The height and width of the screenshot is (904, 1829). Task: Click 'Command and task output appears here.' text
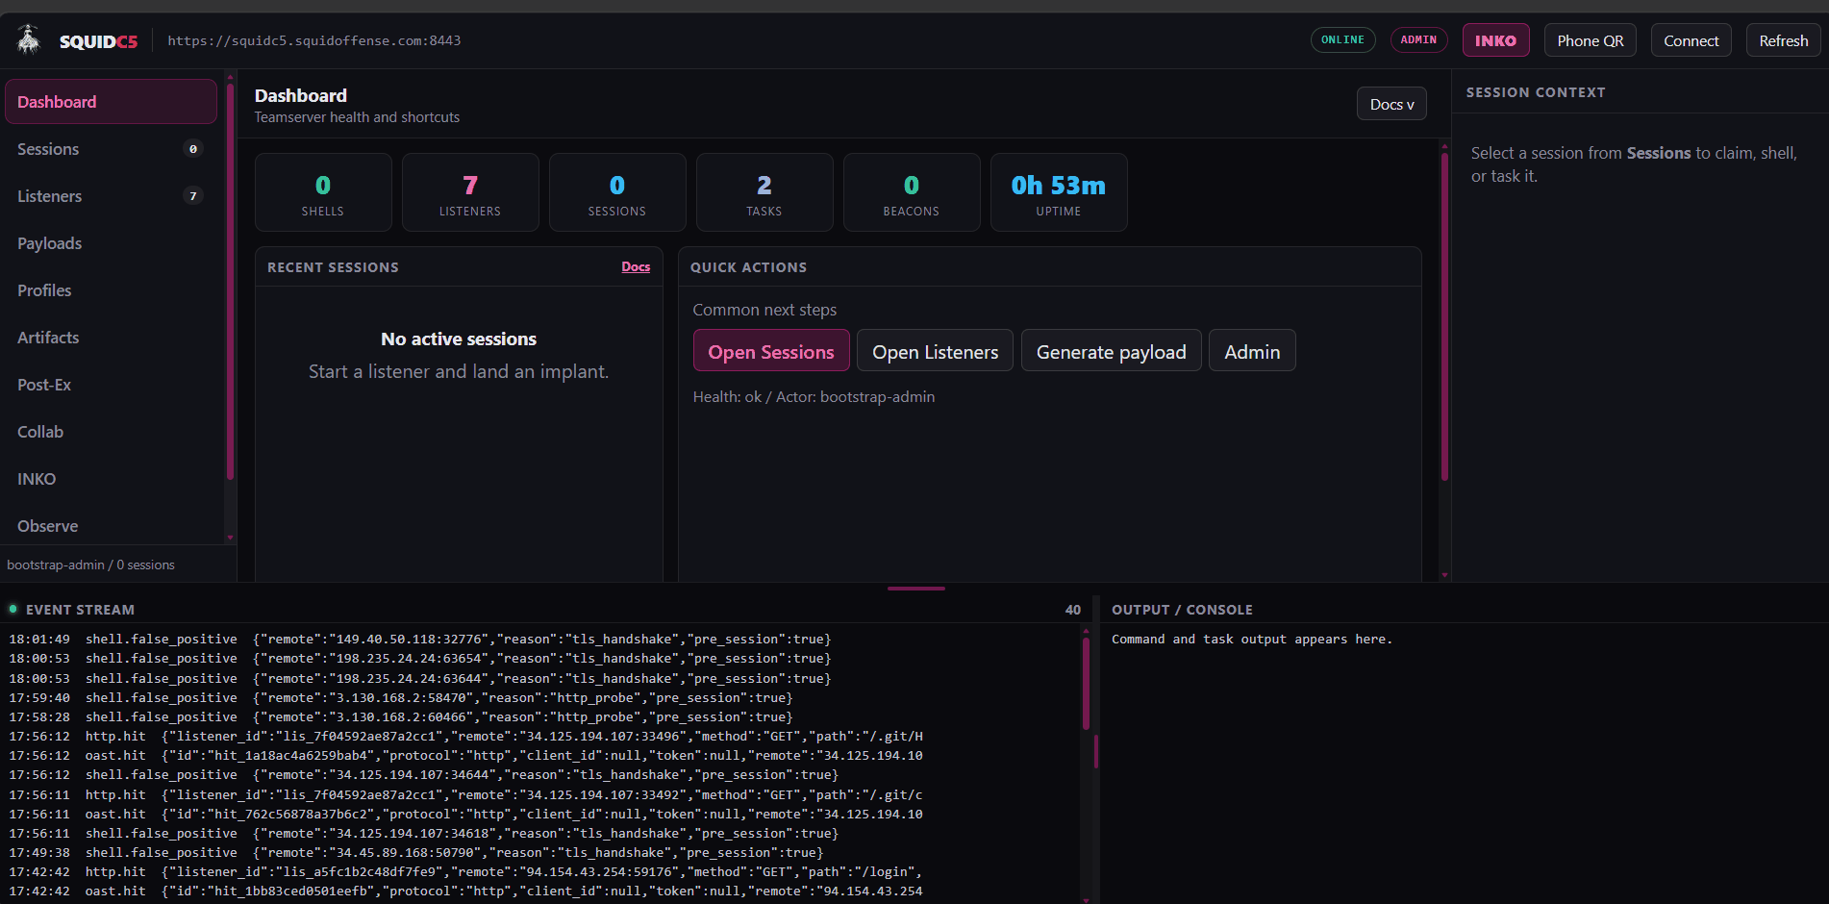[x=1252, y=640]
